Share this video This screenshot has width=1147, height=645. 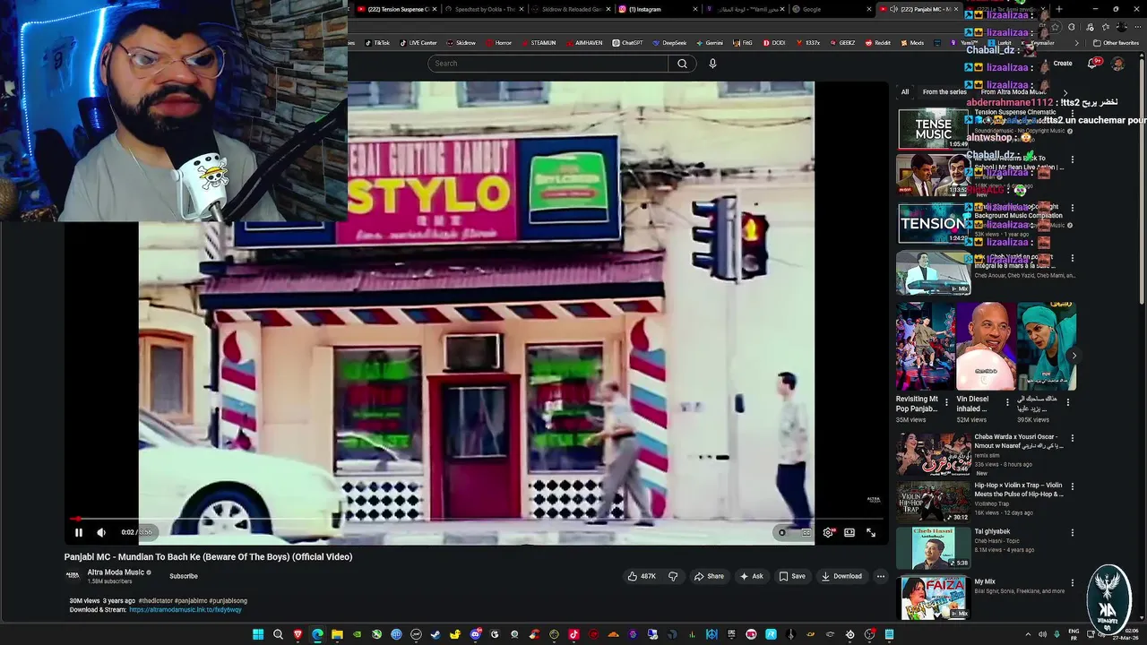click(x=709, y=576)
